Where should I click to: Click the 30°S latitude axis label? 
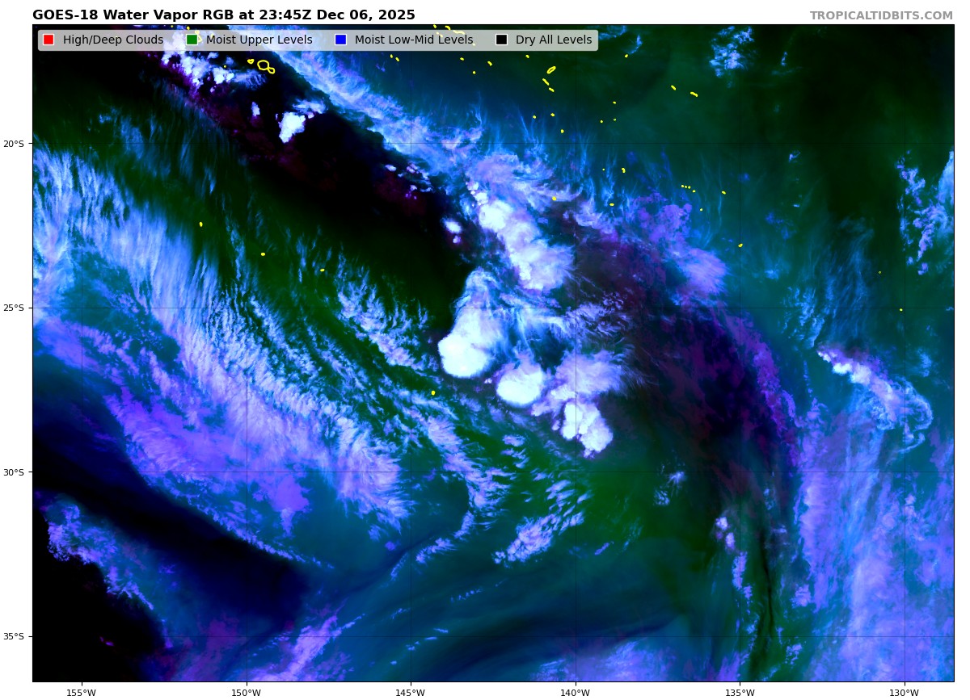pyautogui.click(x=14, y=472)
